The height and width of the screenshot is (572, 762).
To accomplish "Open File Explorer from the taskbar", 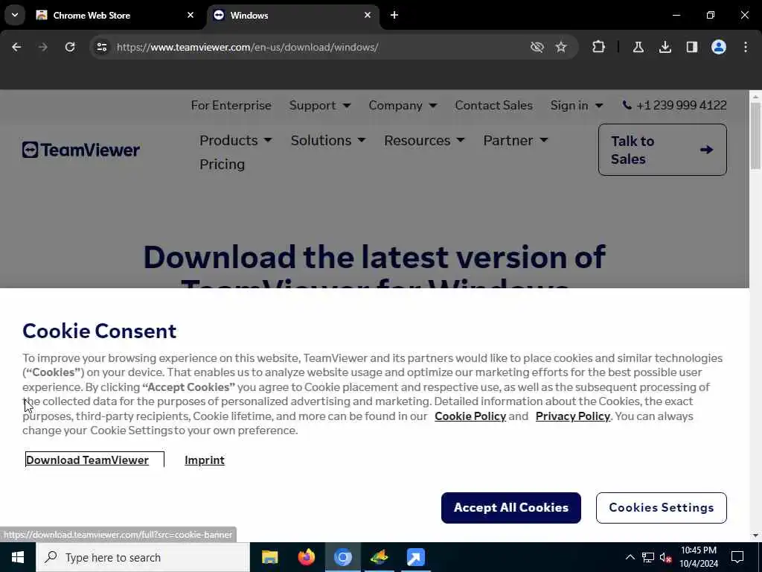I will pyautogui.click(x=269, y=557).
